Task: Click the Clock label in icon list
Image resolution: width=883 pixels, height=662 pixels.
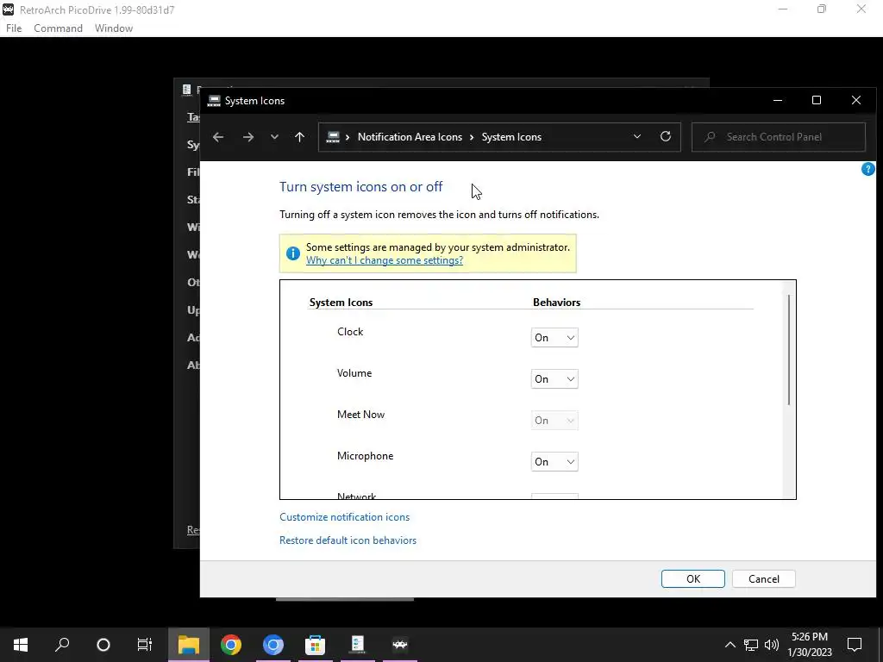Action: [350, 332]
